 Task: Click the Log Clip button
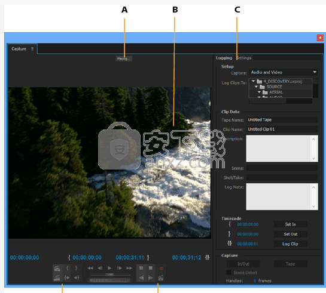[290, 243]
